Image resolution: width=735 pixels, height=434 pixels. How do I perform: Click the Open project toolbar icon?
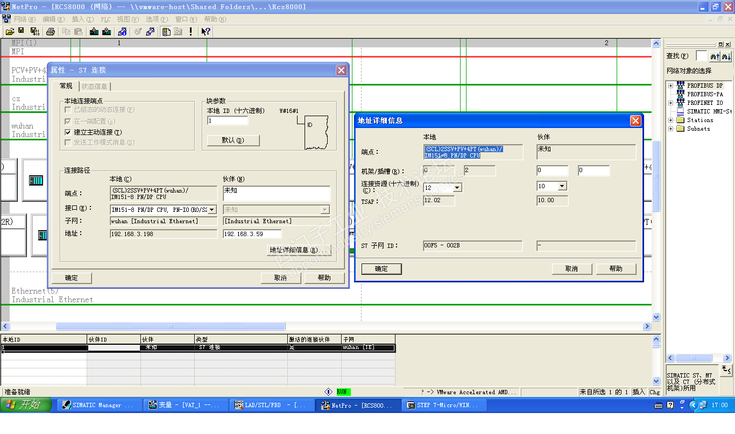coord(10,32)
